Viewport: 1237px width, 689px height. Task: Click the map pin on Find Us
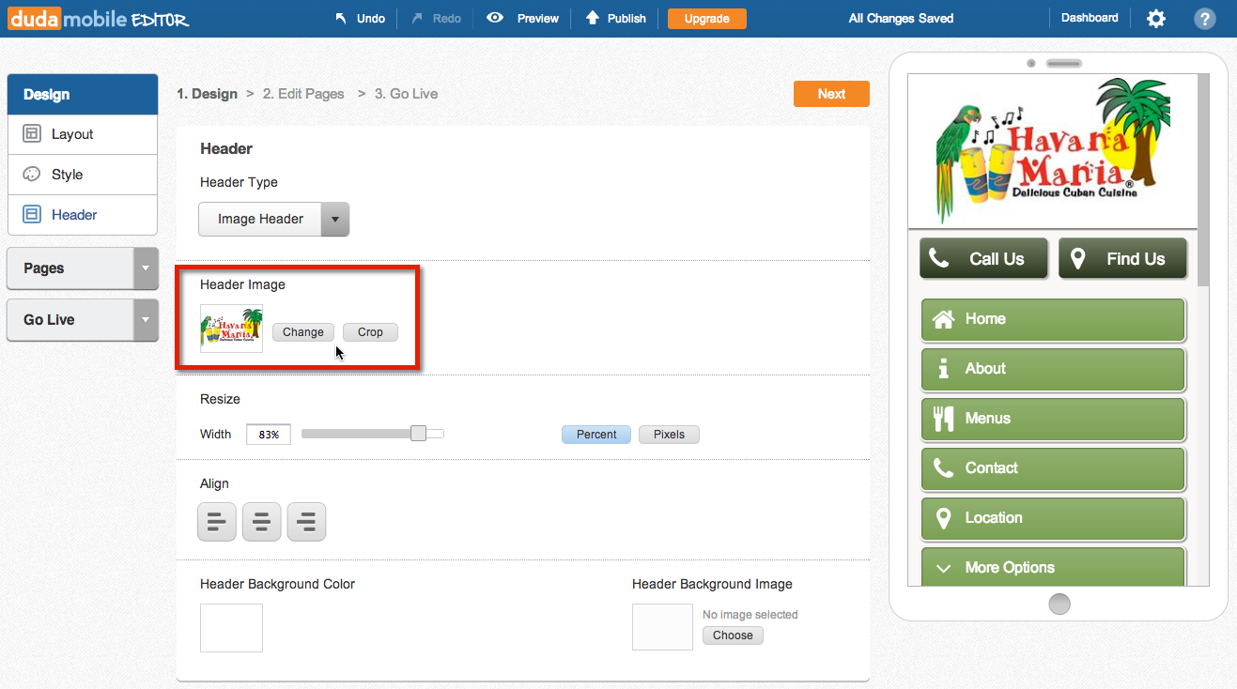1077,258
